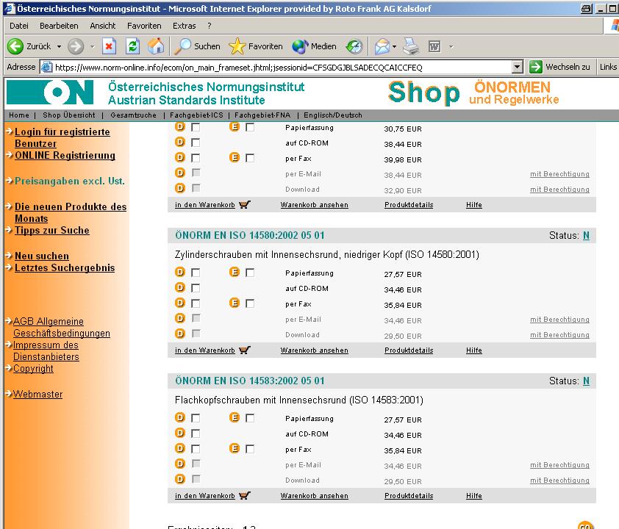
Task: Click the E icon for ISO 14583 Papierfassung
Action: (235, 417)
